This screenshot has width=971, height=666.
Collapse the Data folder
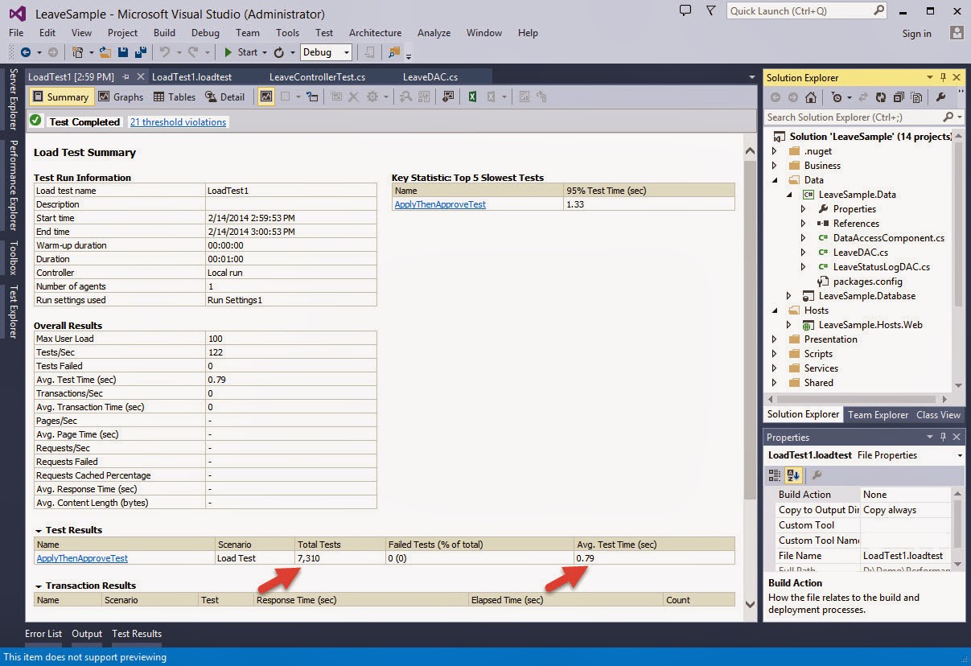775,180
